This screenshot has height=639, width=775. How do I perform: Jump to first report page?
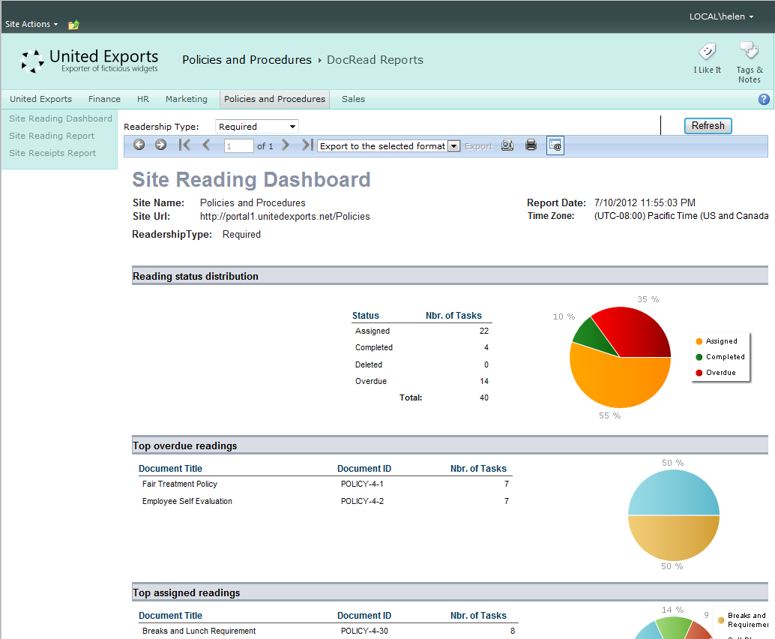tap(184, 145)
